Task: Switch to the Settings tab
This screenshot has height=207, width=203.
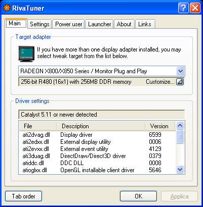Action: (39, 24)
